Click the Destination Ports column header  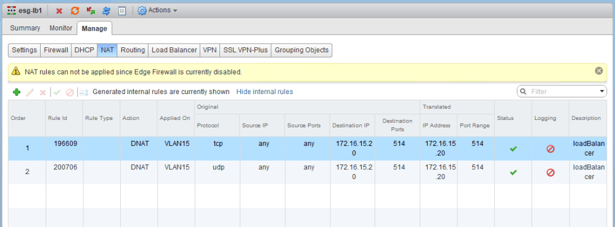point(397,125)
